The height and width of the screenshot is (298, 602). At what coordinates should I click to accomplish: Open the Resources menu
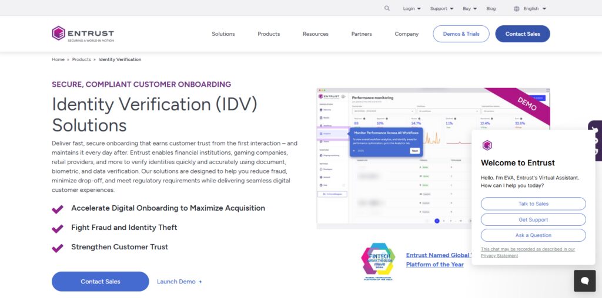click(316, 33)
